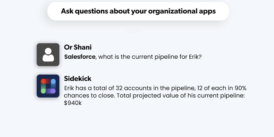The height and width of the screenshot is (137, 274).
Task: Click the purple dot in Sidekick logo
Action: point(53,91)
